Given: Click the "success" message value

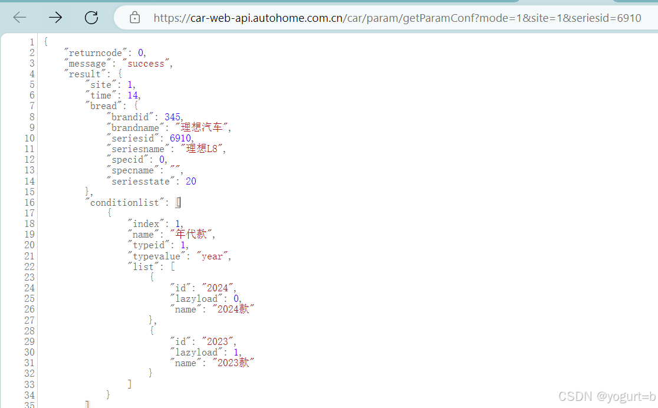Looking at the screenshot, I should (x=146, y=64).
